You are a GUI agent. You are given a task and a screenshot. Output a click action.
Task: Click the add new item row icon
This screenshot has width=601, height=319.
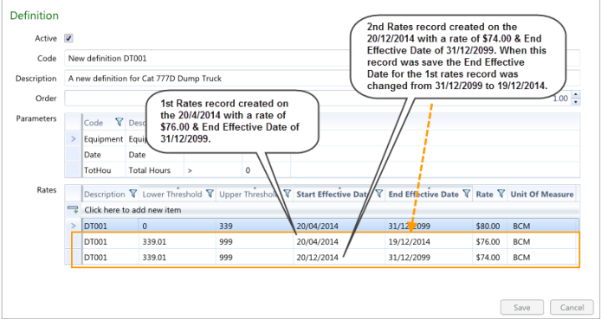tap(73, 209)
